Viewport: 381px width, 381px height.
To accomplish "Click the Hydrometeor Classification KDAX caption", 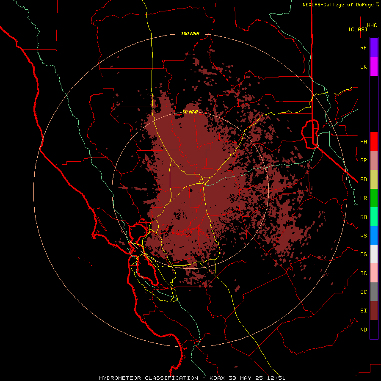I will click(192, 378).
